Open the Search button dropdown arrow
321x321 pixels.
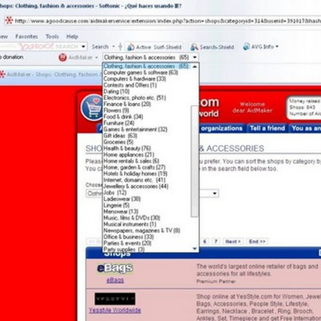coord(114,47)
